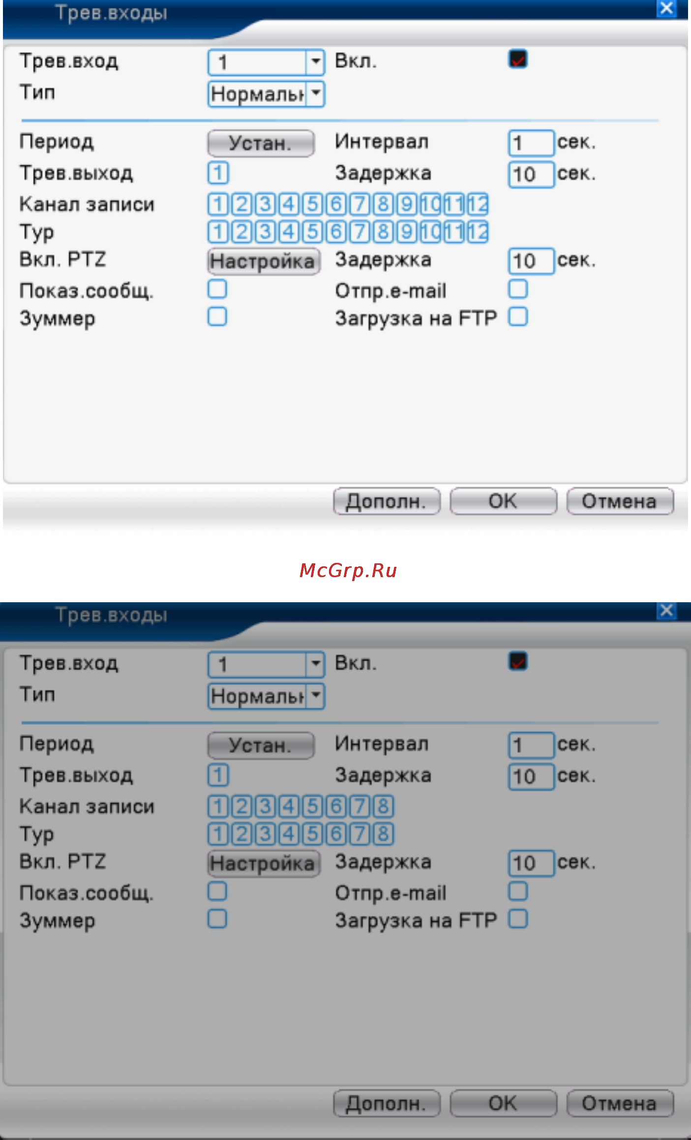Enable Отпр.e-mail checkbox in the top dialog
The image size is (691, 1140).
[x=518, y=289]
